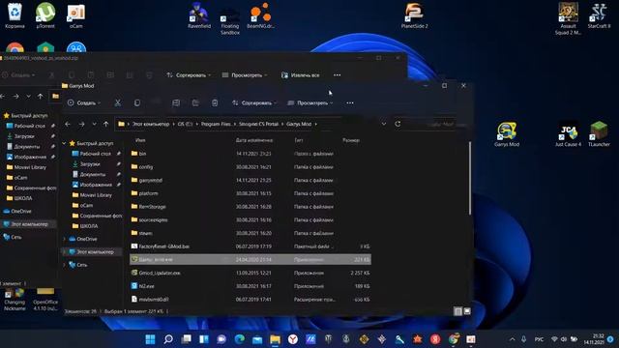The width and height of the screenshot is (619, 348).
Task: Expand the address bar history dropdown
Action: pos(383,124)
